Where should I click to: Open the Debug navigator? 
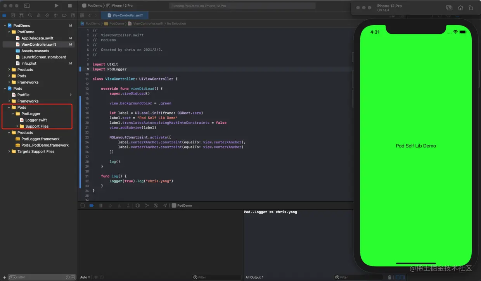56,15
